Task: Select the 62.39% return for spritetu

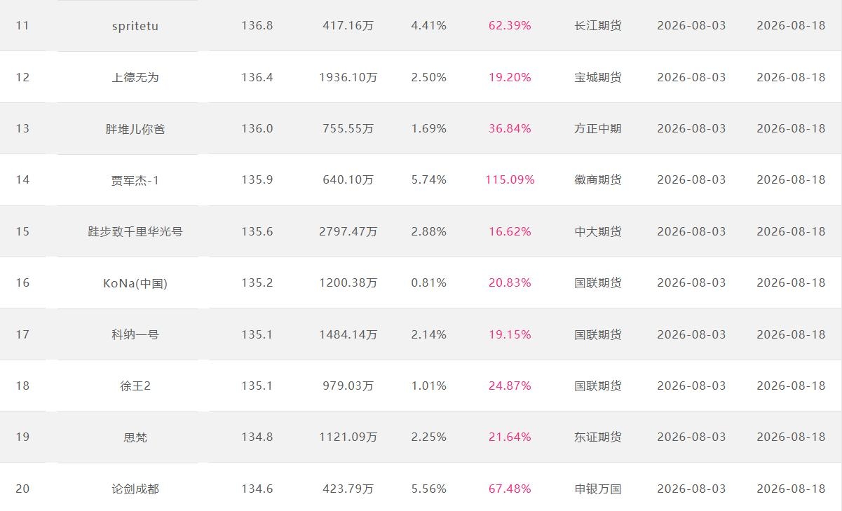Action: coord(510,26)
